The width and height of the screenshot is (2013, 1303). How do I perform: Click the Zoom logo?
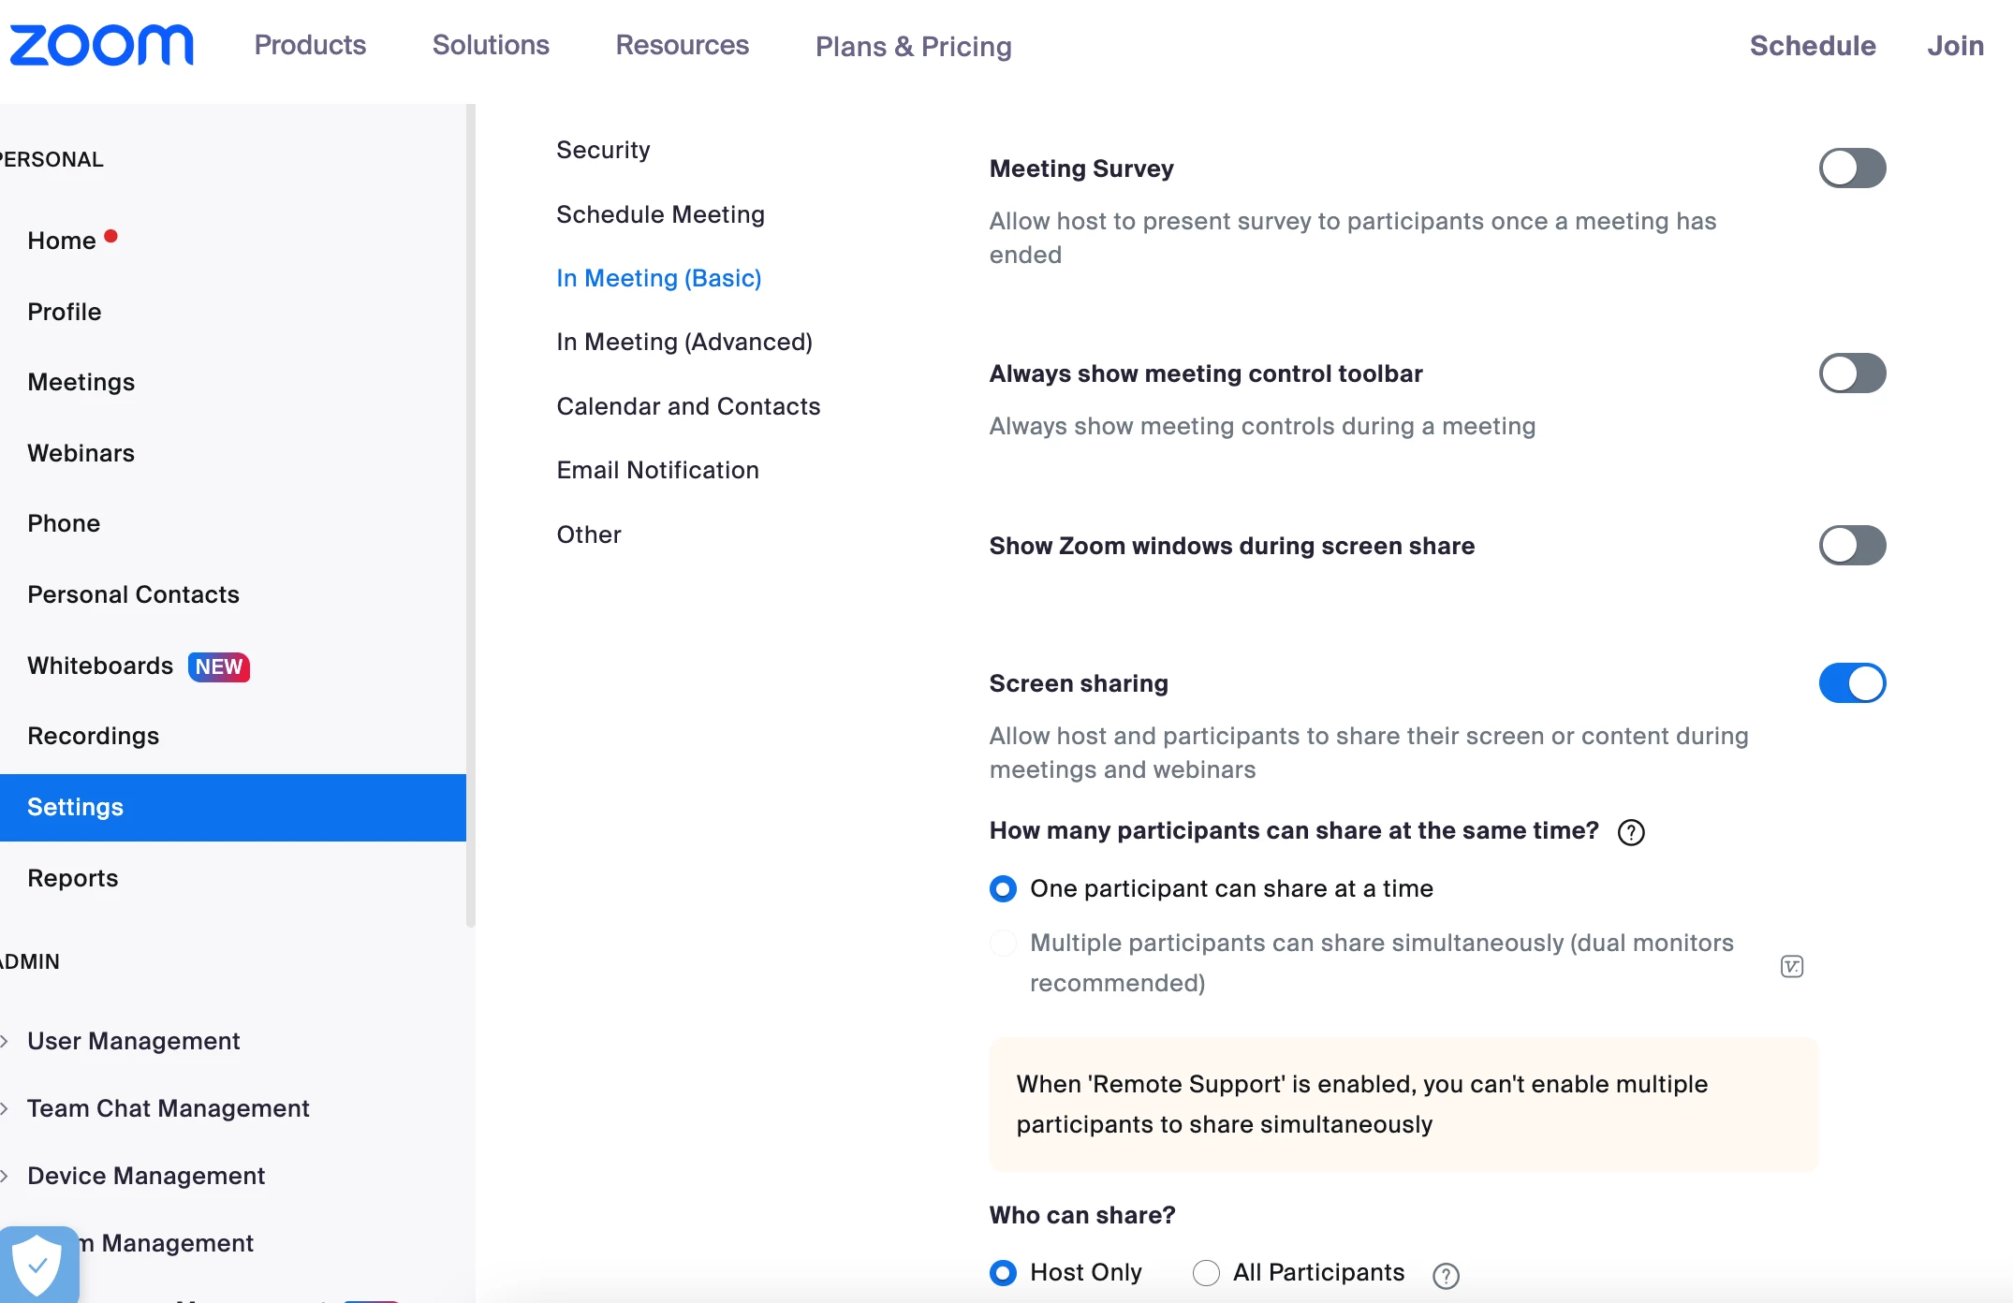[101, 45]
